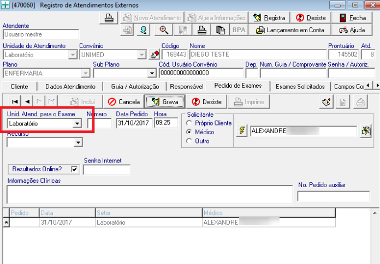Toggle the Resultados Online checkbox
This screenshot has width=380, height=264.
tap(74, 169)
